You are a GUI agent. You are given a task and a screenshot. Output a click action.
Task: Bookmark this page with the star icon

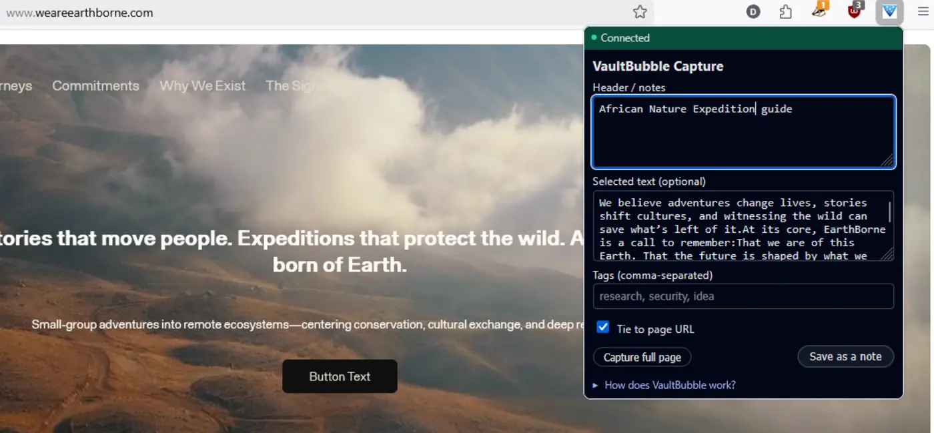(640, 12)
